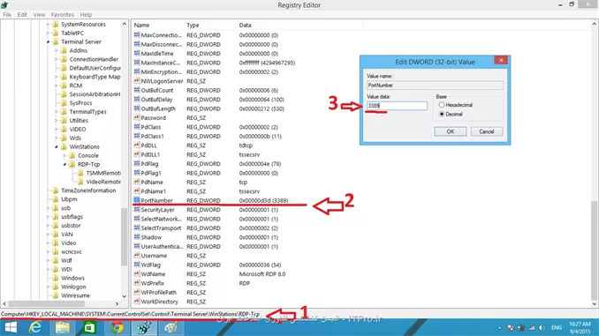Close the Edit DWORD dialog
599x336 pixels.
(x=501, y=60)
